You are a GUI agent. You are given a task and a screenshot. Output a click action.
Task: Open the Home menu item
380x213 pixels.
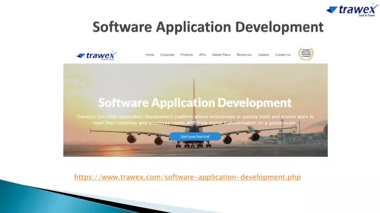click(150, 55)
